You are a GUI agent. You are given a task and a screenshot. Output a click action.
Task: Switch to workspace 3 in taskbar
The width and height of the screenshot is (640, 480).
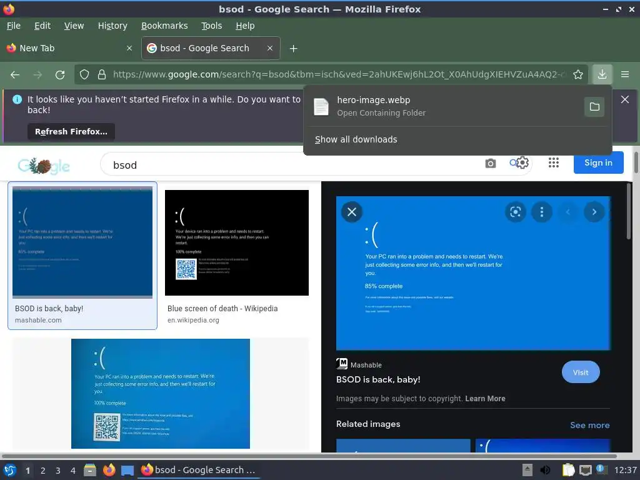58,471
